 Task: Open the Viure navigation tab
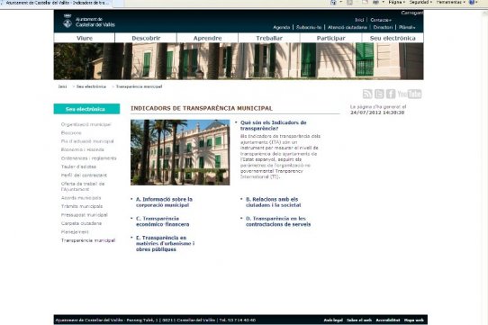85,38
